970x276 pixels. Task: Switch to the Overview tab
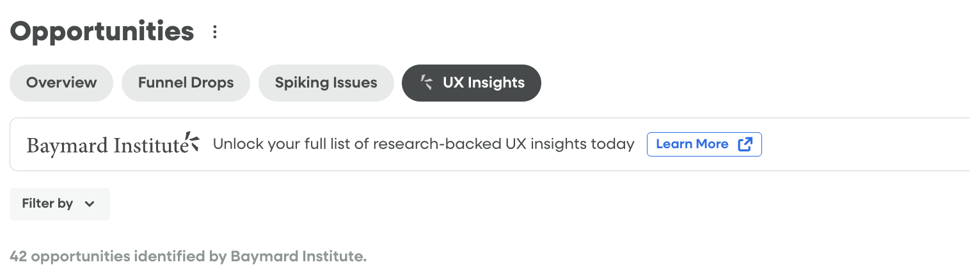pyautogui.click(x=61, y=83)
